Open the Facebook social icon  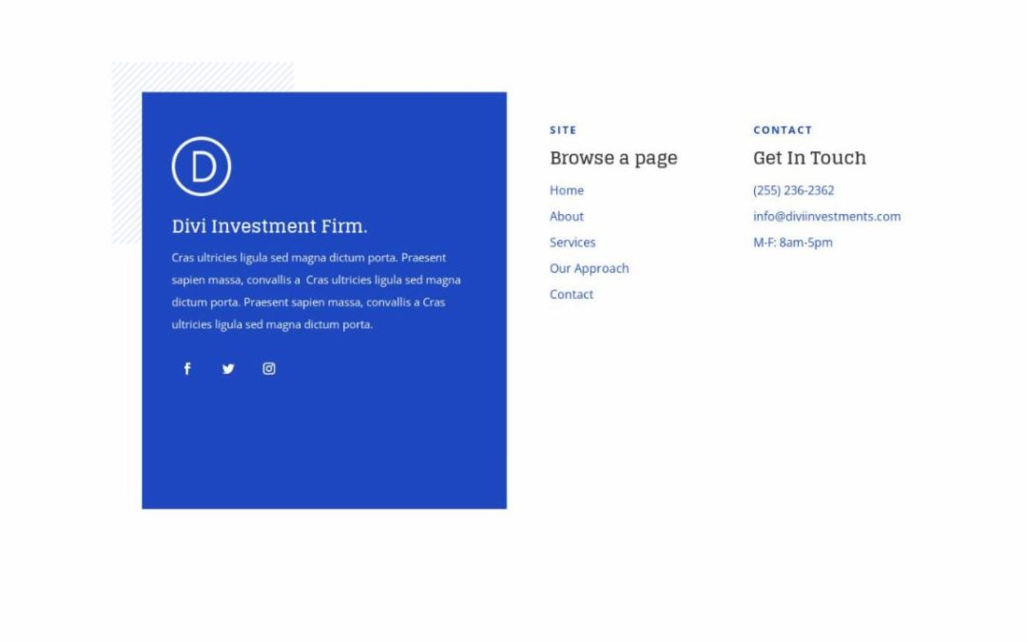tap(187, 369)
